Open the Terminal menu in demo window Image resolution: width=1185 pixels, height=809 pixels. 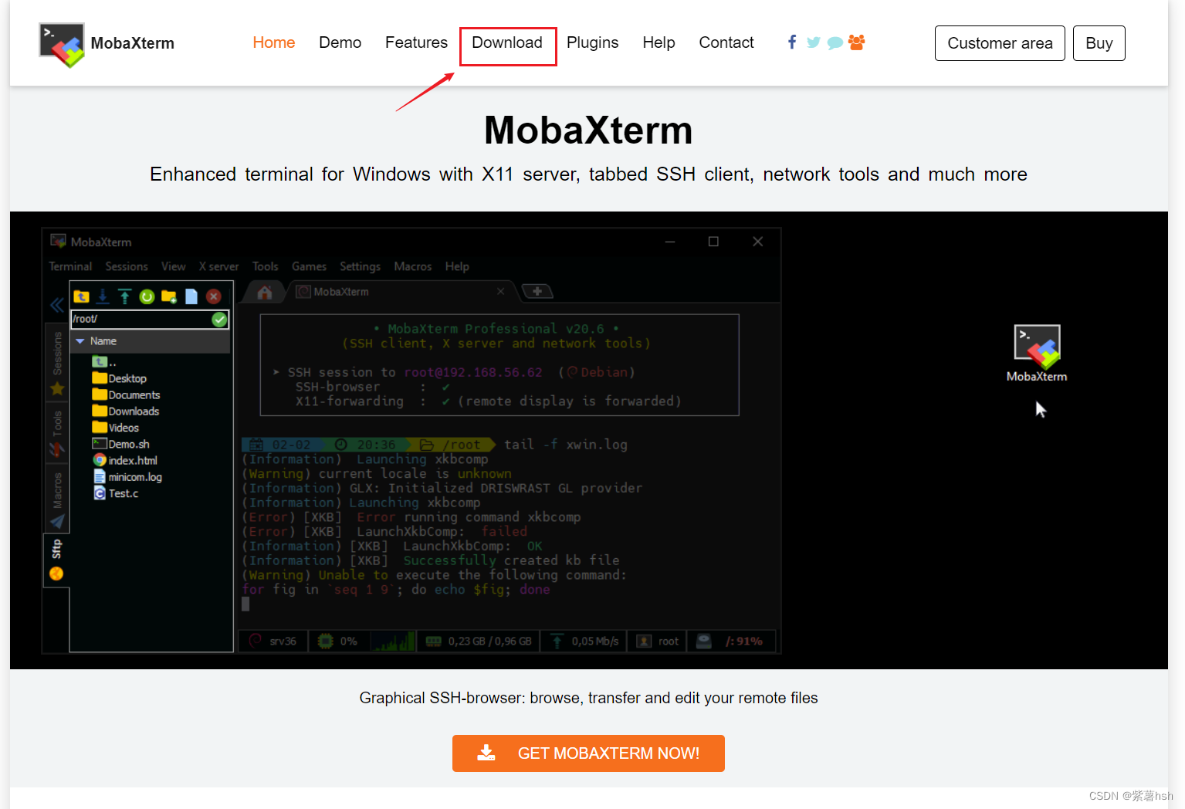pos(70,266)
